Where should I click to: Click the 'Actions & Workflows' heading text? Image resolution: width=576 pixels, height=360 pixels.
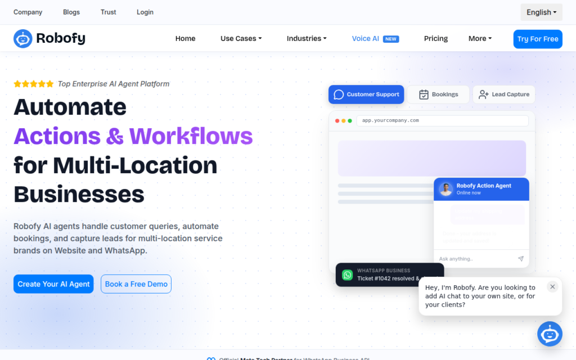pyautogui.click(x=133, y=136)
